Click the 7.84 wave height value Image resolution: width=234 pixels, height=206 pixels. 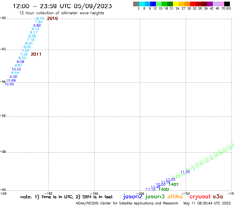[39, 22]
